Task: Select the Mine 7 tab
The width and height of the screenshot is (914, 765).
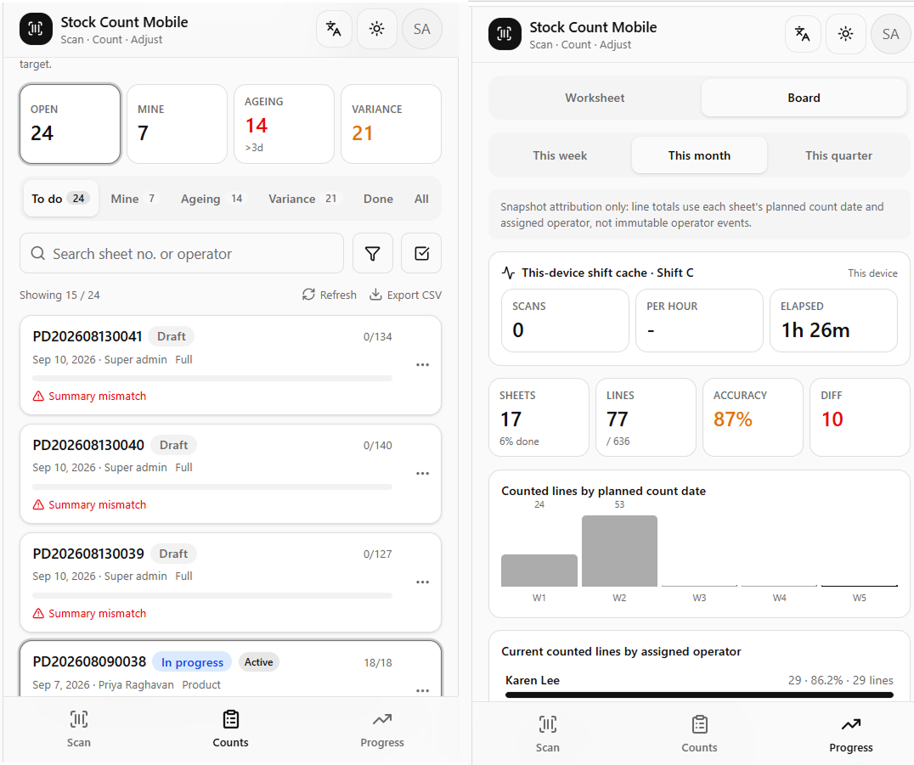Action: 134,199
